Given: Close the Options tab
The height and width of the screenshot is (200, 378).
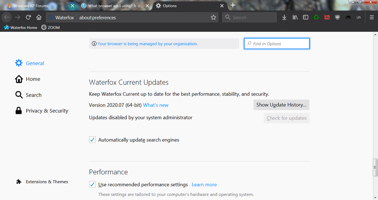Looking at the screenshot, I should pyautogui.click(x=222, y=6).
